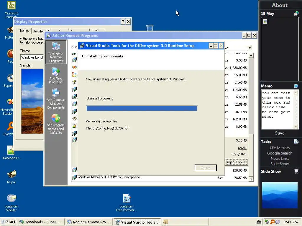Screen dimensions: 302x226
Task: Open News Links task link
Action: point(280,158)
